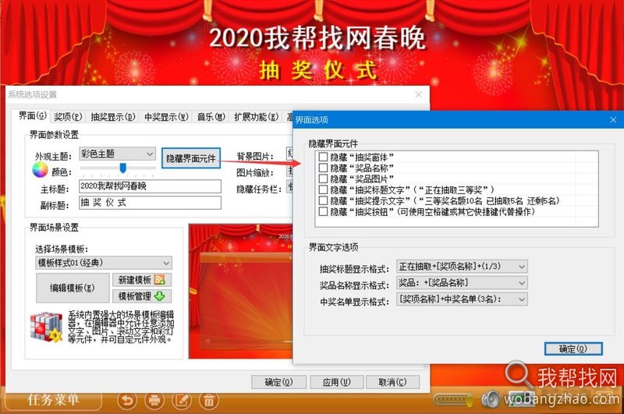This screenshot has width=624, height=414.
Task: Click the printer icon in bottom toolbar
Action: (x=154, y=400)
